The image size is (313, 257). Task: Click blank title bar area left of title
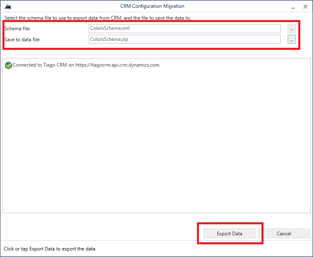61,6
